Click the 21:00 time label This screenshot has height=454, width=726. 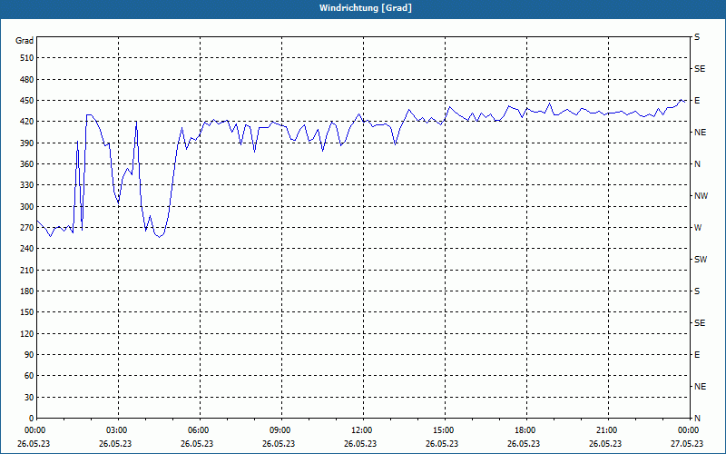[x=607, y=430]
